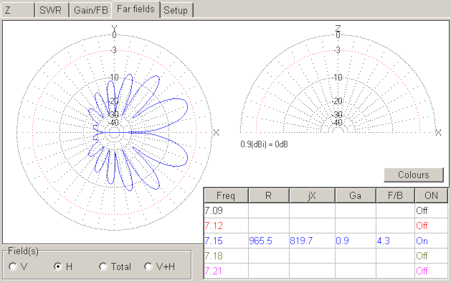Click the 0.9 gain value
Viewport: 451px width, 283px height.
coord(356,241)
